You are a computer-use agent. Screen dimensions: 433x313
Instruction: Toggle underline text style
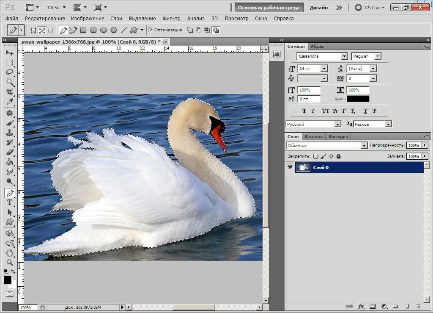point(365,111)
